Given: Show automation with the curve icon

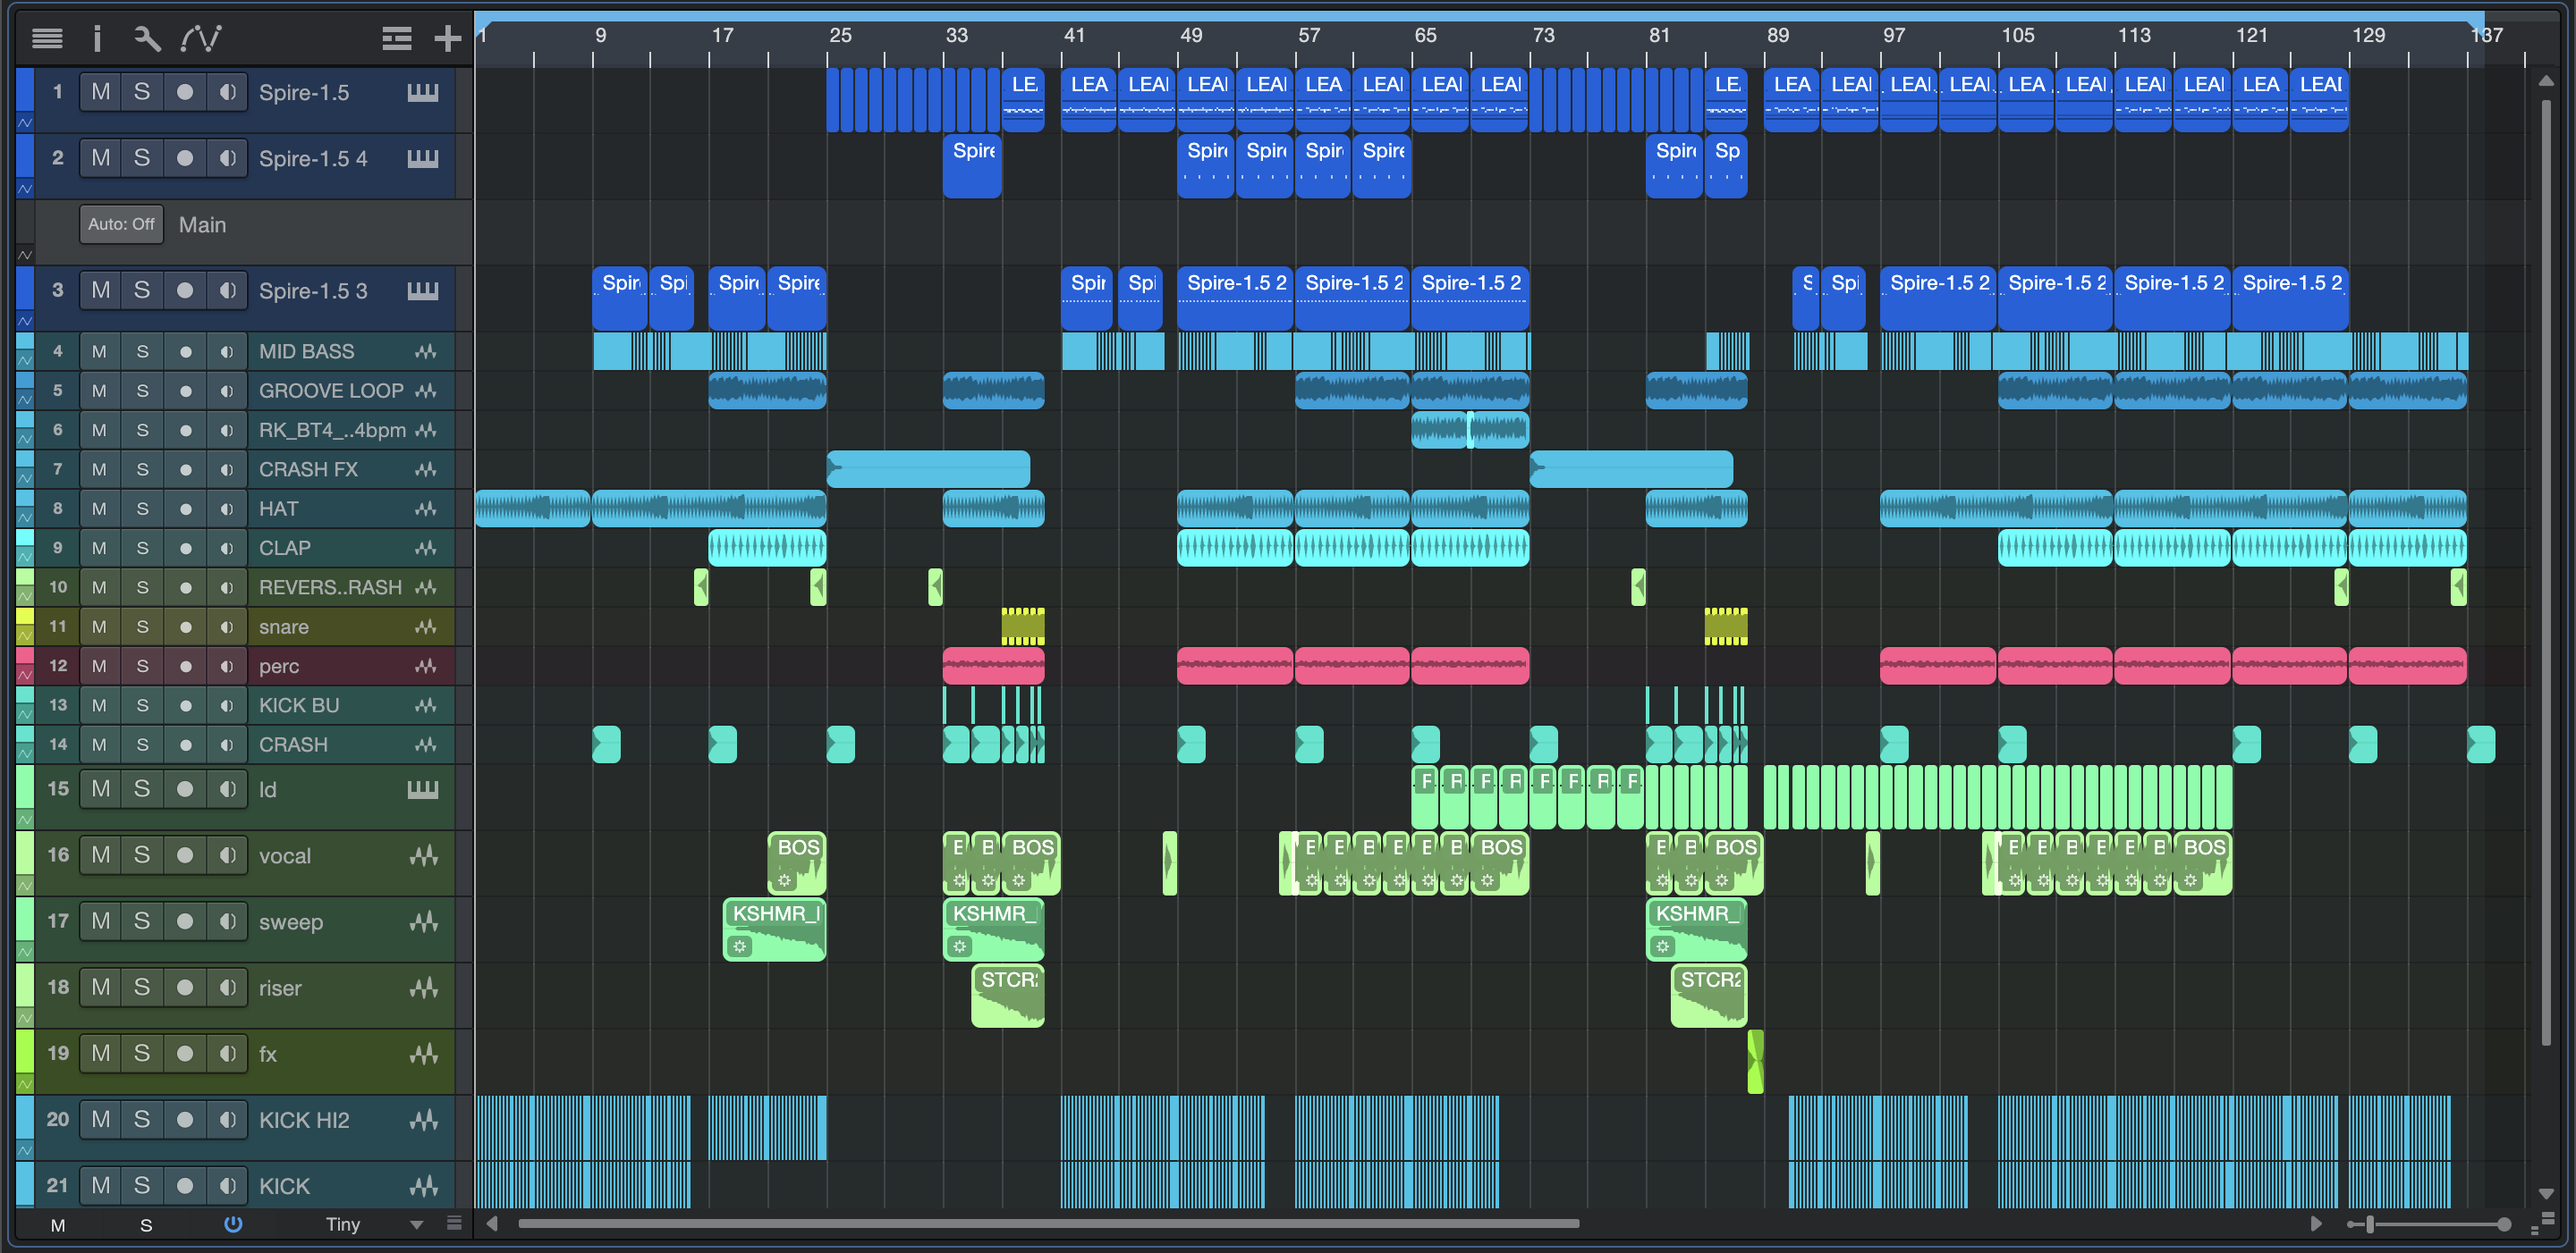Looking at the screenshot, I should (201, 38).
